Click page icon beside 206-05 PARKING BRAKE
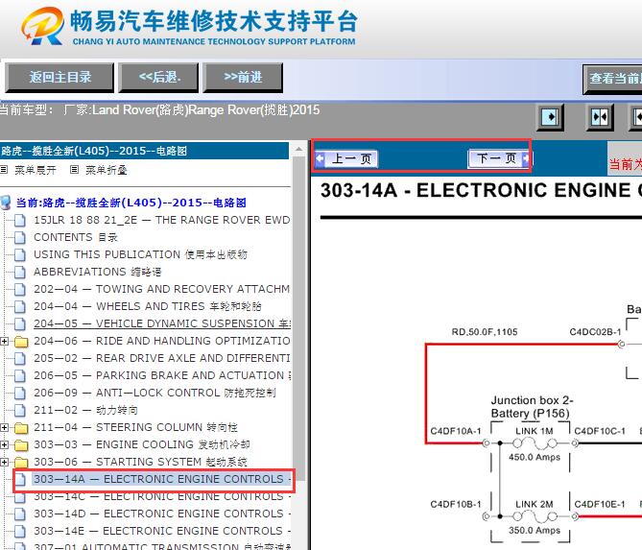The height and width of the screenshot is (550, 642). point(19,375)
